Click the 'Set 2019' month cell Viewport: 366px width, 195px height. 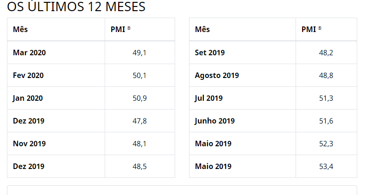(210, 52)
